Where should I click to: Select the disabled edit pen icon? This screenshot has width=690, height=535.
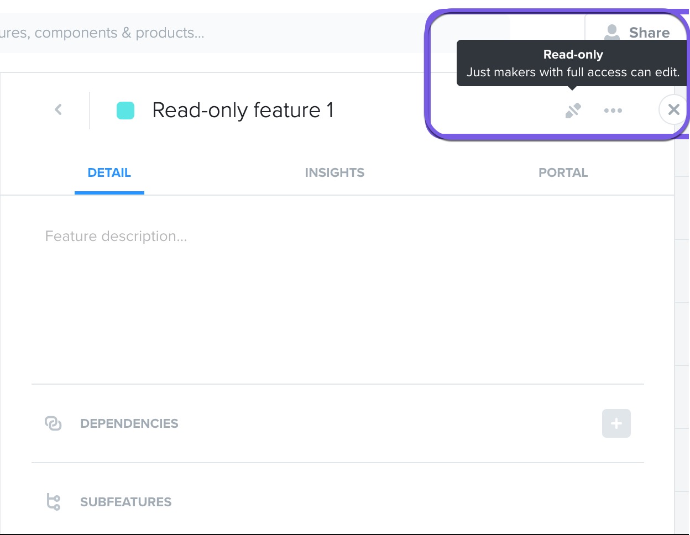pos(573,110)
